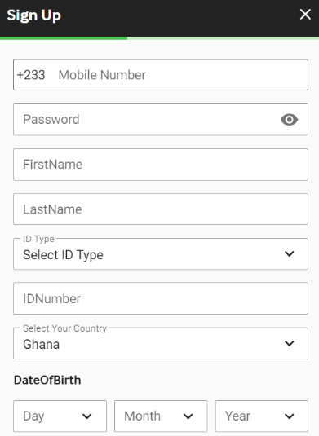This screenshot has width=319, height=436.
Task: Click the Day dropdown chevron
Action: pyautogui.click(x=87, y=416)
